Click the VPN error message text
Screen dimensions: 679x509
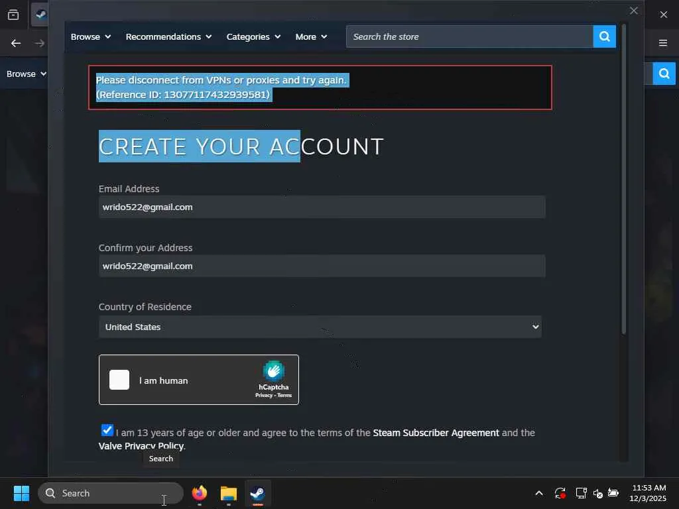[x=221, y=80]
